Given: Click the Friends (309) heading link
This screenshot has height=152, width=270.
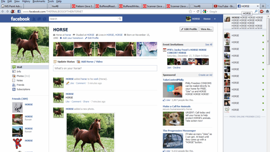Looking at the screenshot, I should point(20,99).
